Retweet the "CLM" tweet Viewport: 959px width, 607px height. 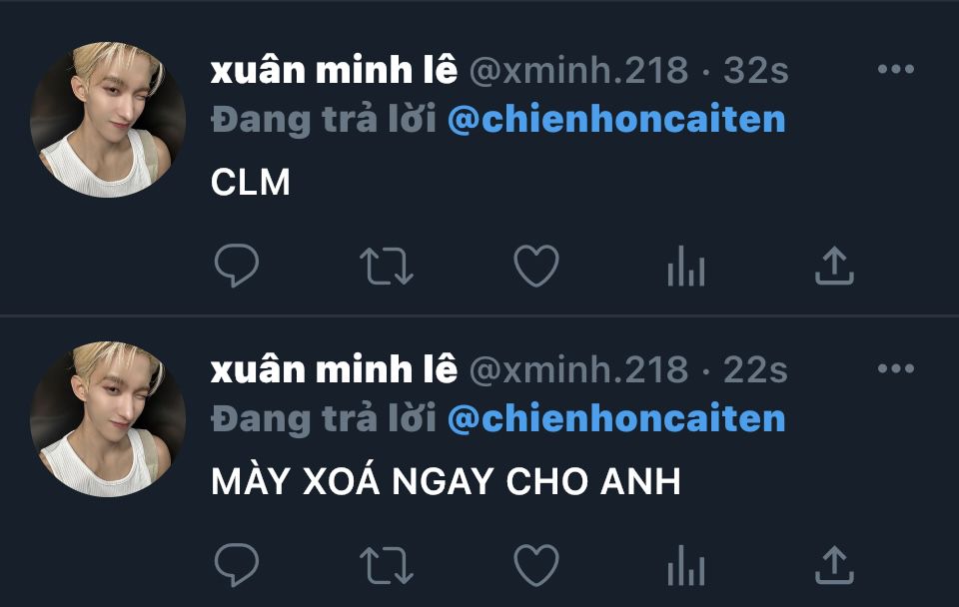pos(387,266)
